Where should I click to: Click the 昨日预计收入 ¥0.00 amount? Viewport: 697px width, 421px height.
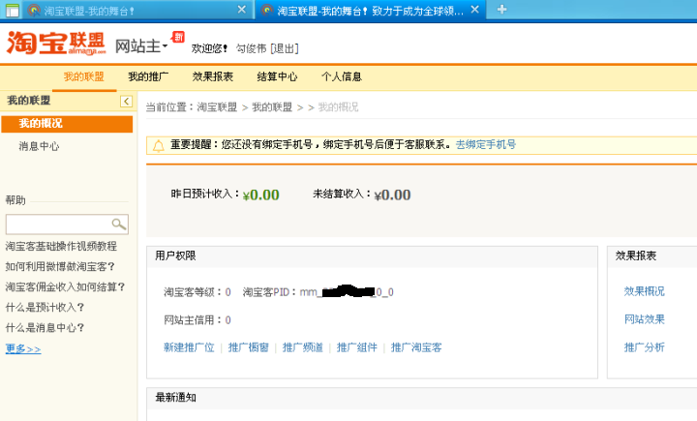pos(261,195)
